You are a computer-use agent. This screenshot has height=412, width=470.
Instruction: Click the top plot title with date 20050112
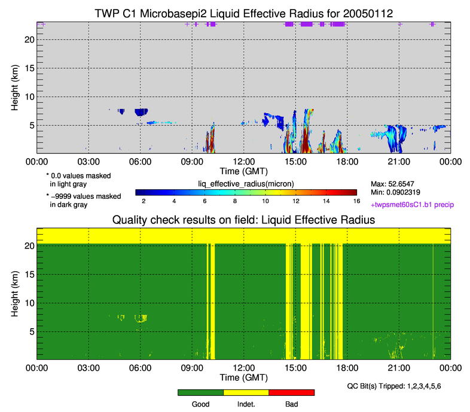[x=243, y=13]
